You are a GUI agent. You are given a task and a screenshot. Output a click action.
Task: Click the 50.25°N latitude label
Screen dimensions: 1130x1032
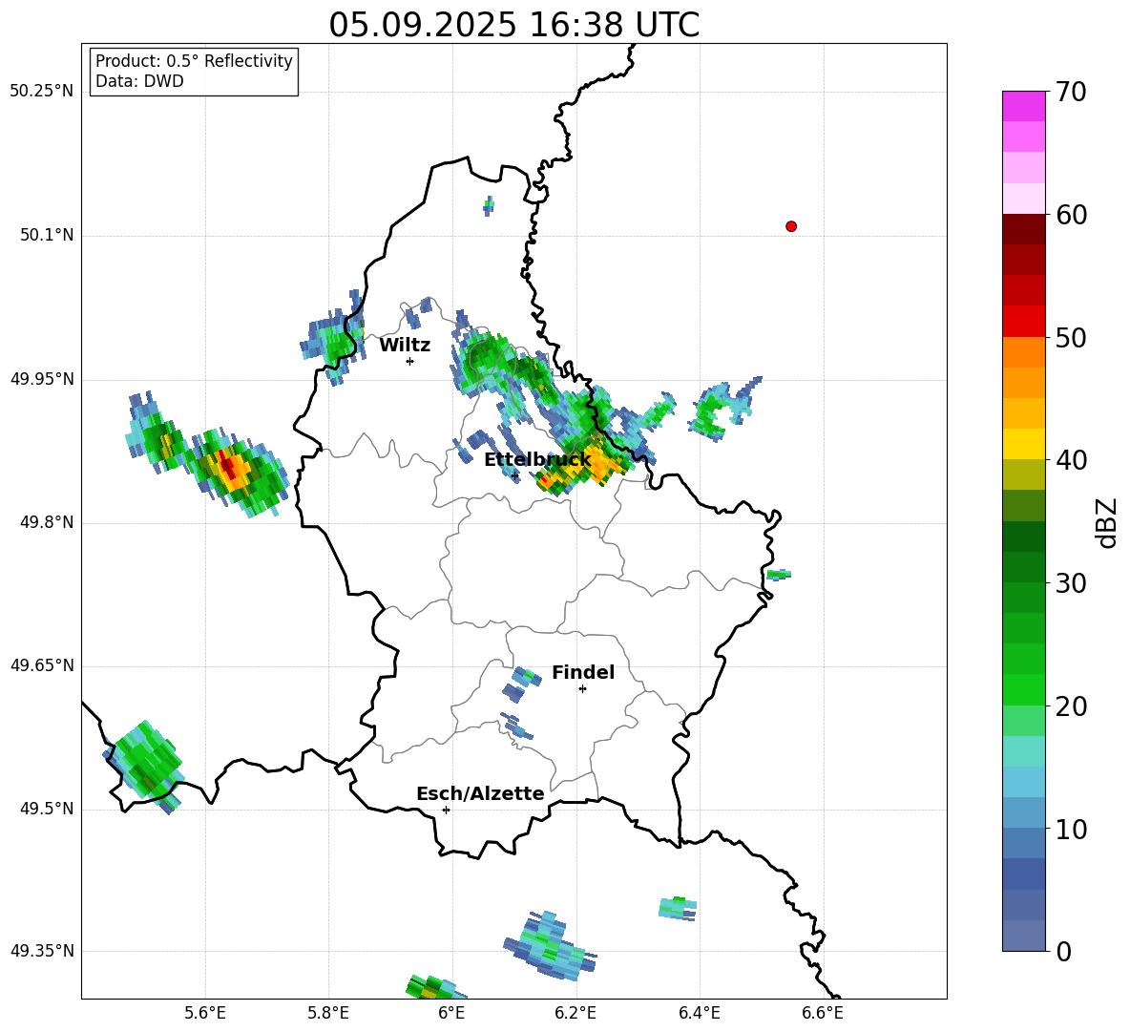42,92
